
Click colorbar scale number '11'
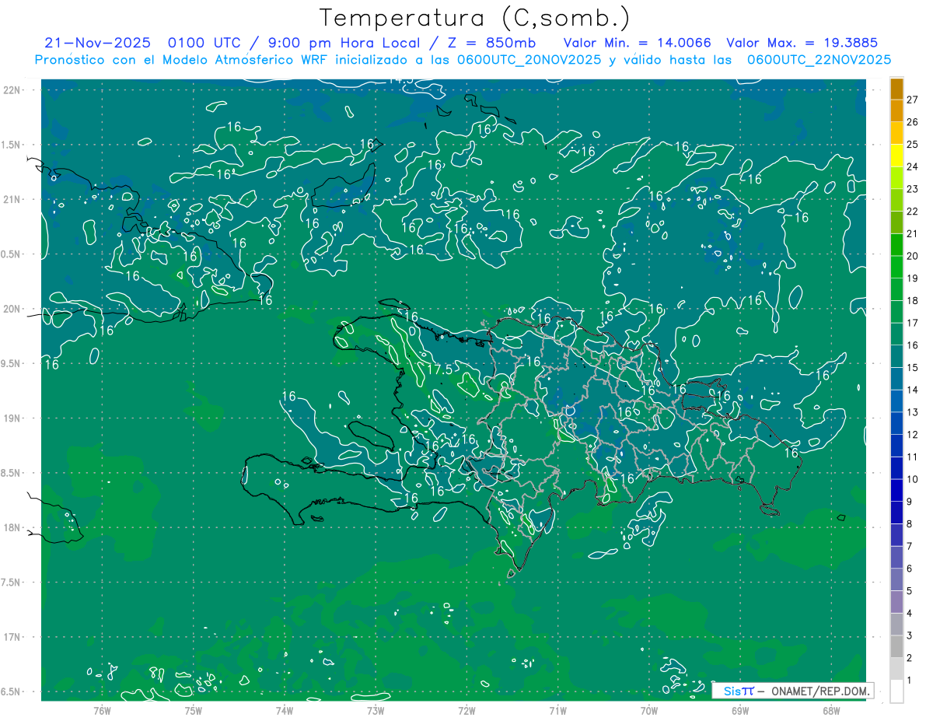click(x=913, y=457)
